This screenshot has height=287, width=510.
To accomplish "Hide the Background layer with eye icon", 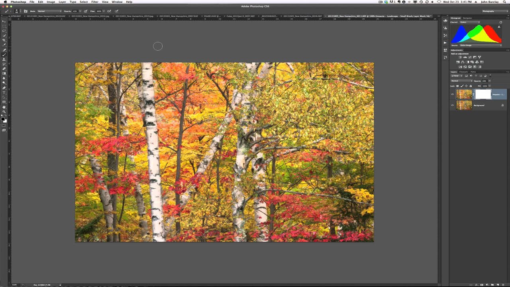I will click(452, 105).
